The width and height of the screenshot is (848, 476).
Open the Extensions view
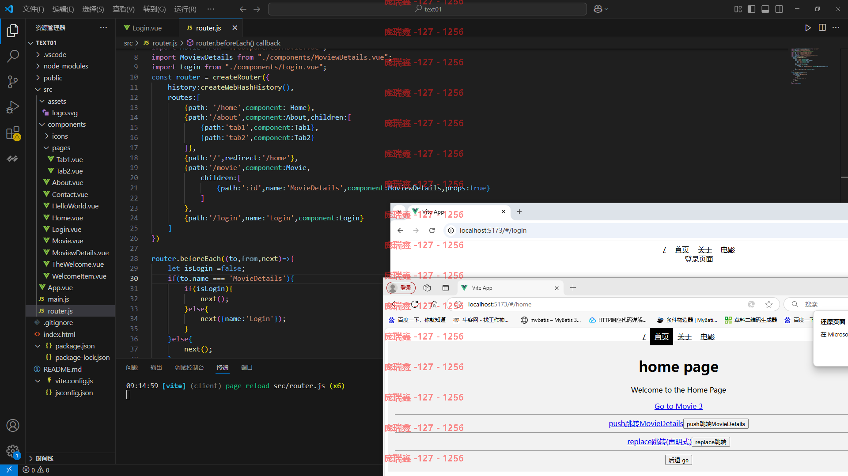pyautogui.click(x=13, y=133)
